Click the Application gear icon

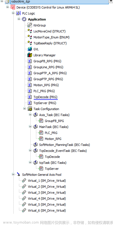tap(24, 19)
